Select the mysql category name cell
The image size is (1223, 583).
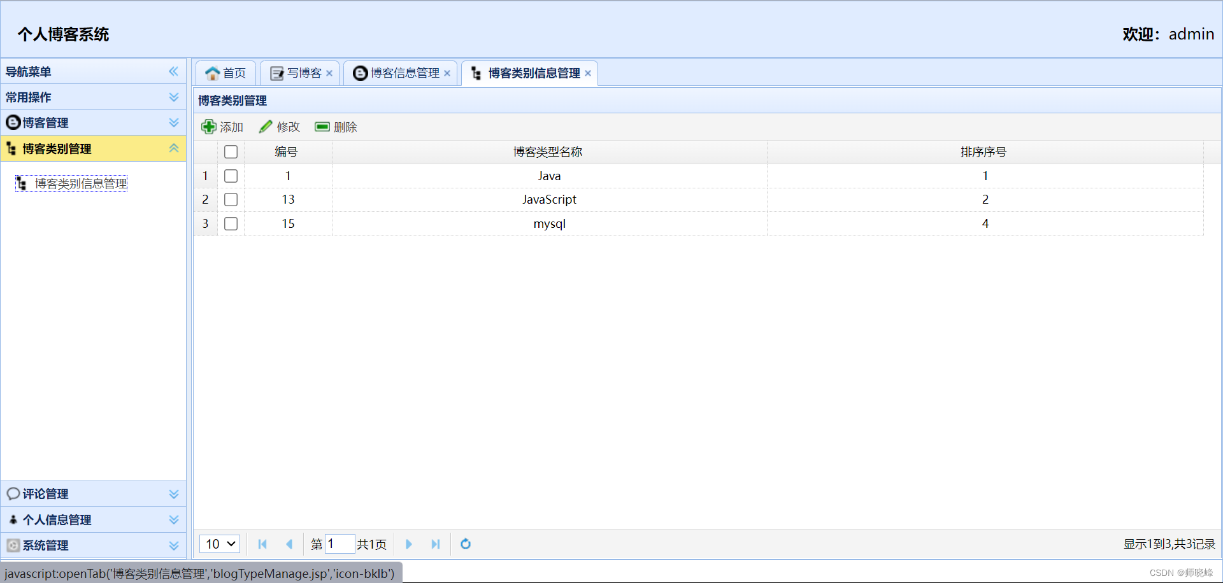pos(549,223)
